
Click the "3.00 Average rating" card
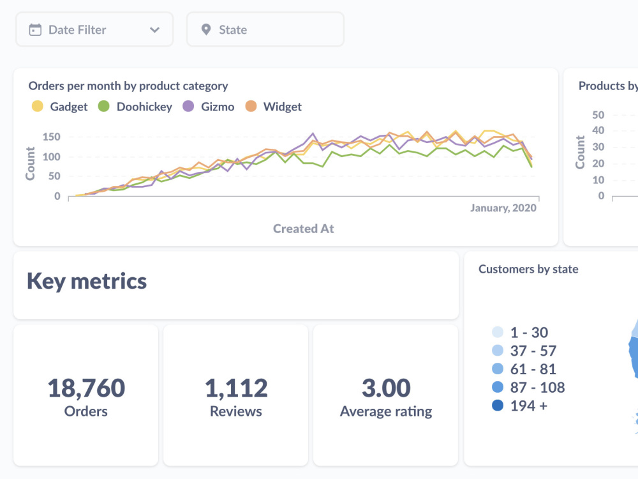pos(385,394)
